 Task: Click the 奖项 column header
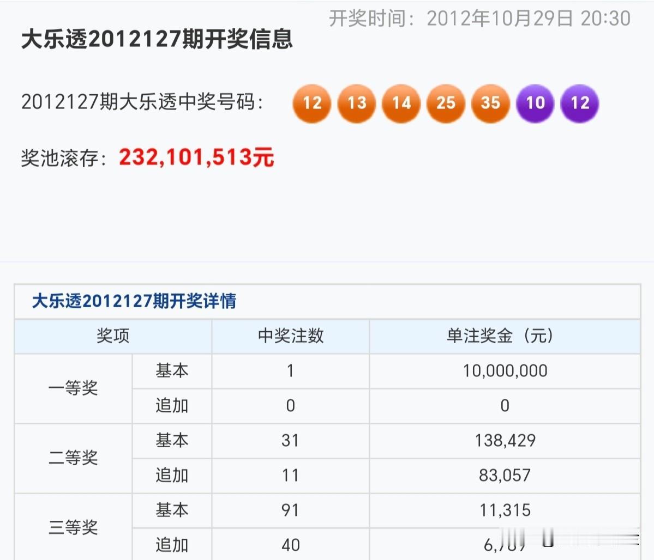(112, 336)
